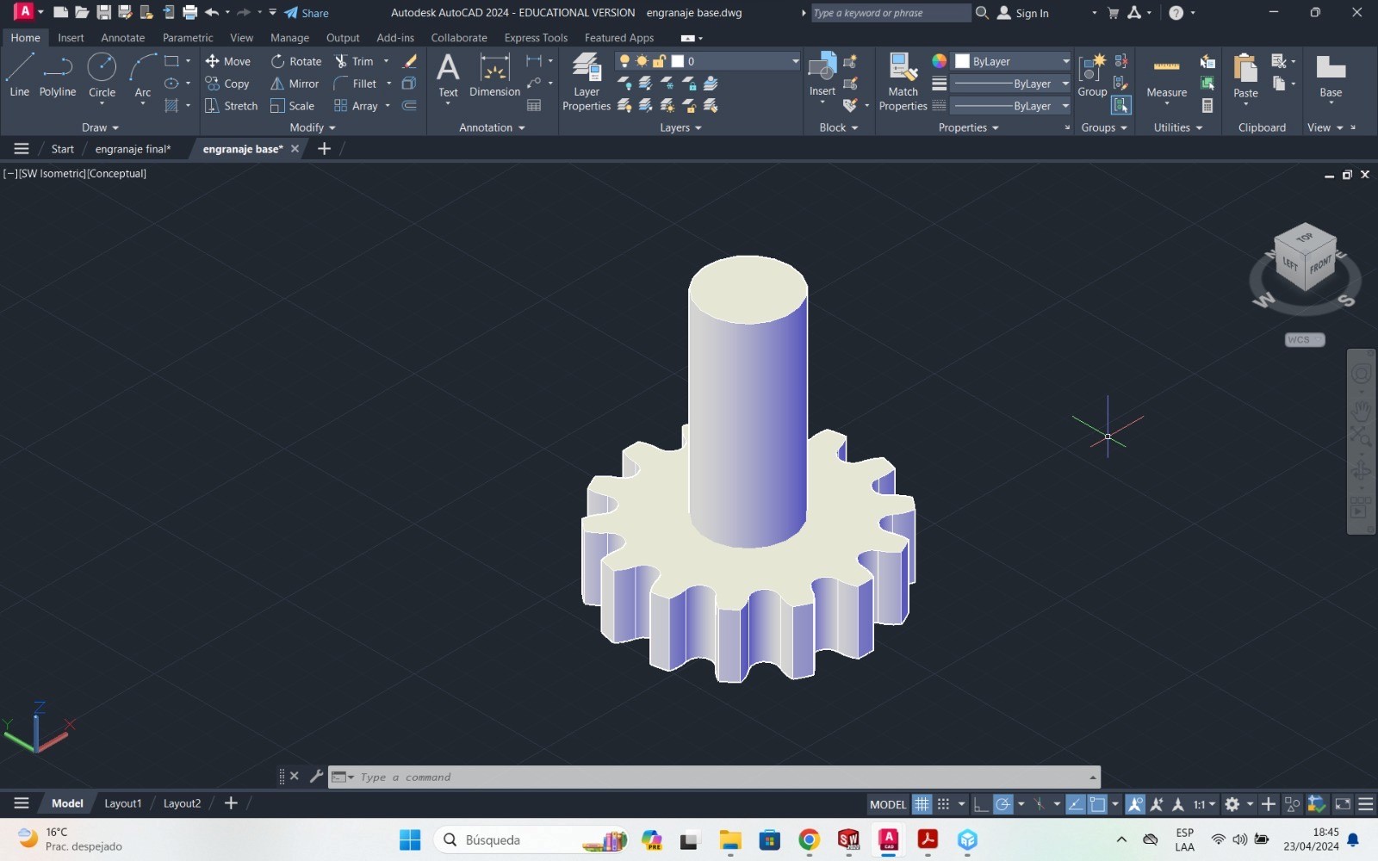The image size is (1378, 861).
Task: Open the annotation scale 1:1 dropdown
Action: click(x=1204, y=804)
